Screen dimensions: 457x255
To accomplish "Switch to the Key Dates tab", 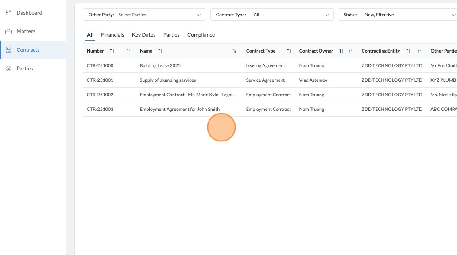I will point(143,35).
